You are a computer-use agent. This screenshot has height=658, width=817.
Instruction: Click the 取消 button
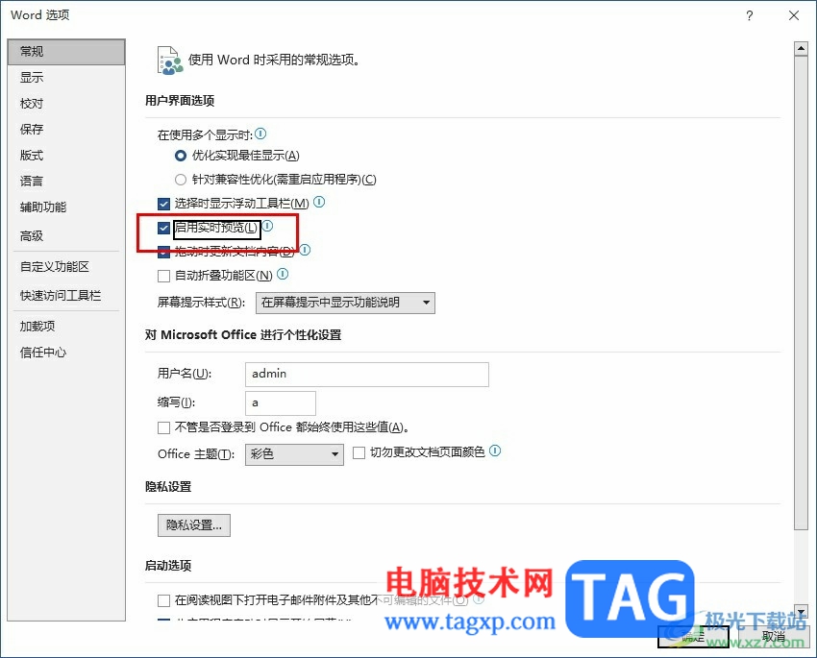[x=774, y=636]
